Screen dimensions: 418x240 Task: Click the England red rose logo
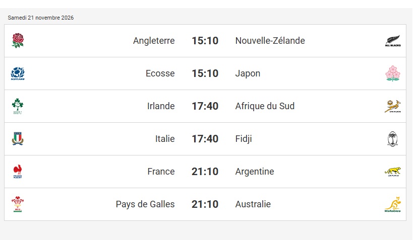tap(18, 41)
